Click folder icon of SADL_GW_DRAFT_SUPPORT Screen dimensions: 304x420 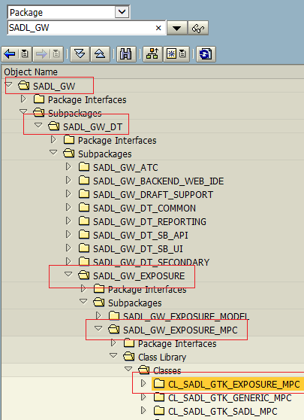pos(84,194)
